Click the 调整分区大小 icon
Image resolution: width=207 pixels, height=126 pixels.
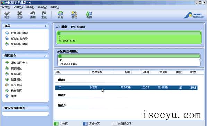[x=7, y=63]
